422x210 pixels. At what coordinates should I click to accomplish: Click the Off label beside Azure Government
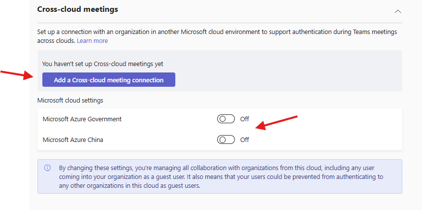coord(245,119)
